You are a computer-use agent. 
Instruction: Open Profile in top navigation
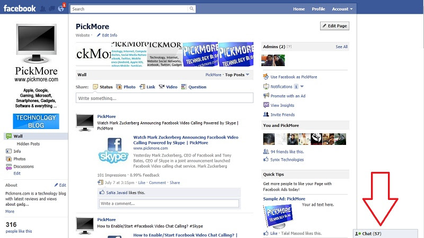(x=319, y=9)
